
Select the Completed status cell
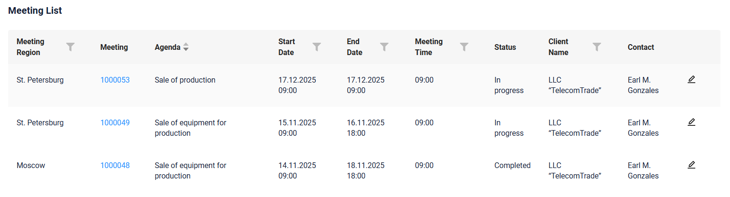pyautogui.click(x=512, y=165)
